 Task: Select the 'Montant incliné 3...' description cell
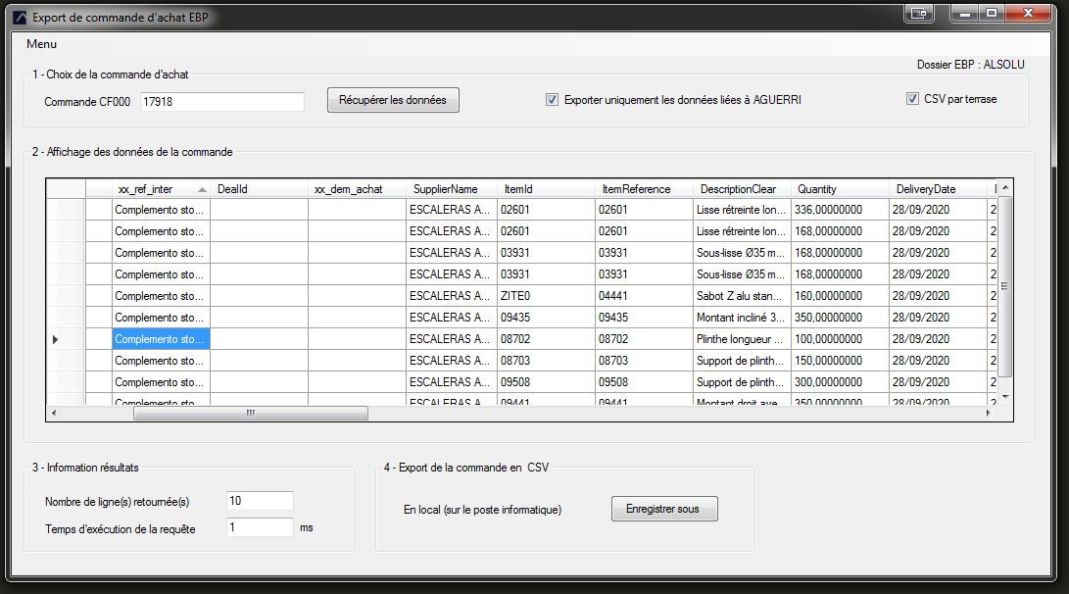coord(743,318)
